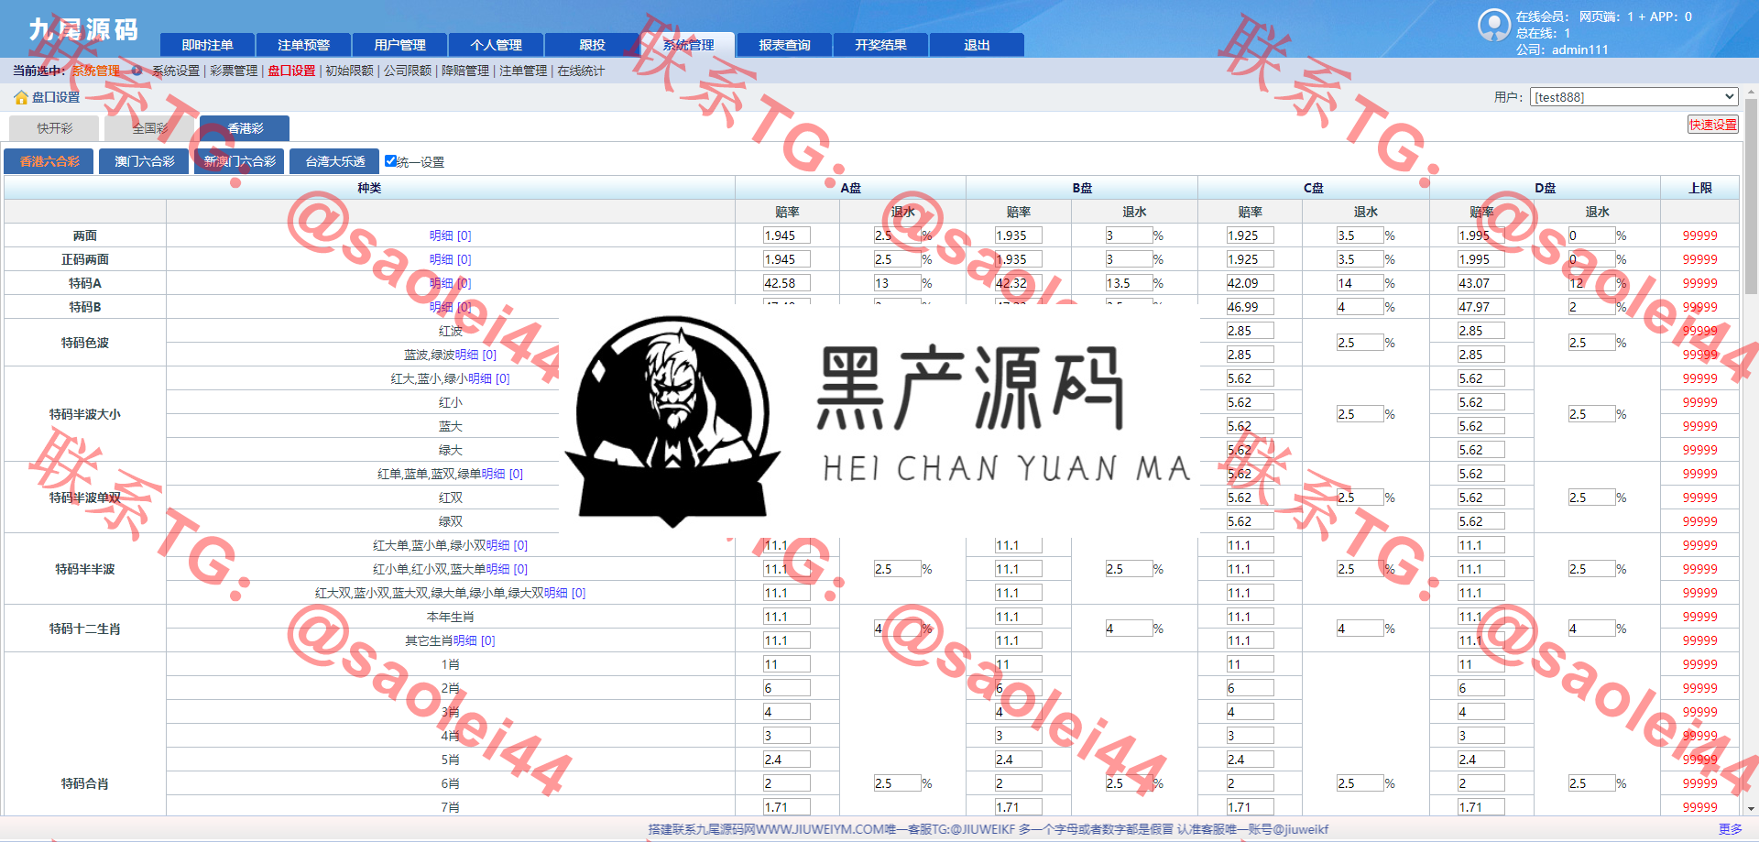This screenshot has height=842, width=1759.
Task: Select the 澳门六合彩 tab
Action: (144, 161)
